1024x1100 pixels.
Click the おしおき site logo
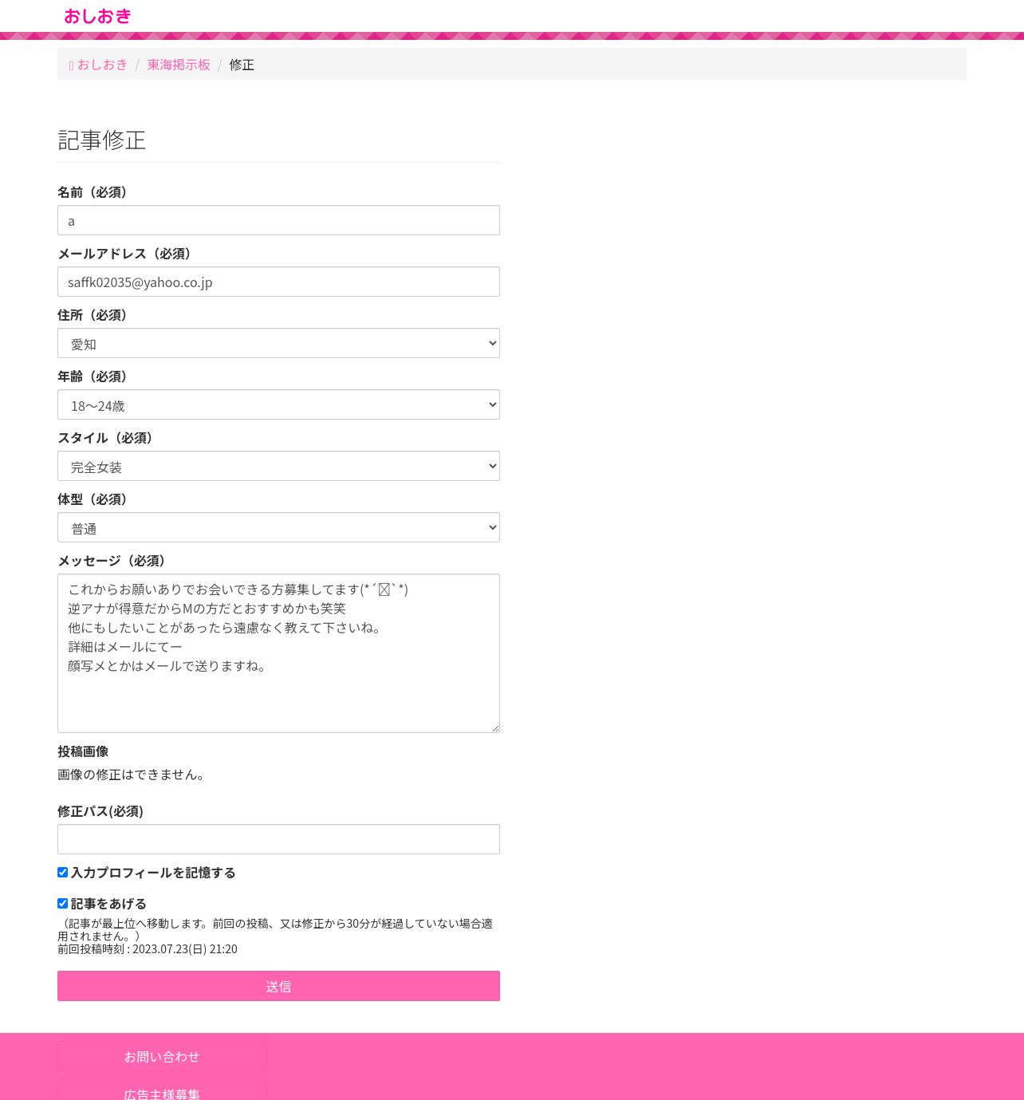(x=97, y=16)
